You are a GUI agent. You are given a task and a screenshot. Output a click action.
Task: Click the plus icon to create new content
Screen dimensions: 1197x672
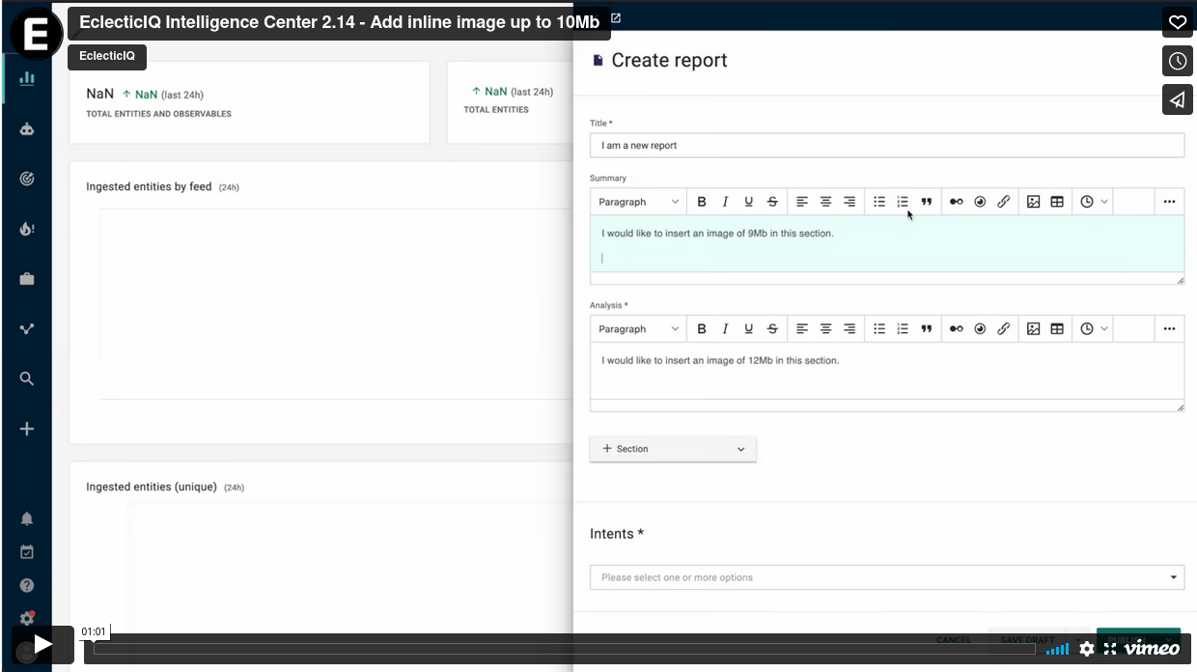[26, 428]
